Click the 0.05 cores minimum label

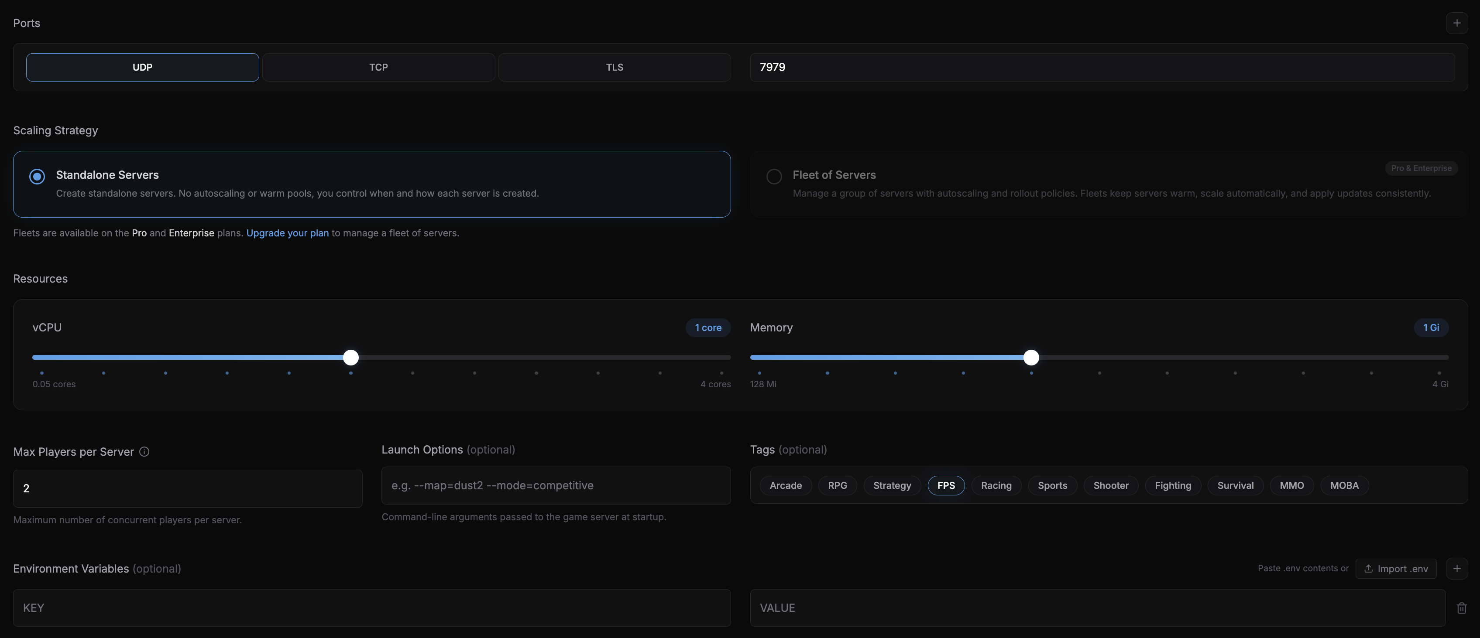[54, 384]
